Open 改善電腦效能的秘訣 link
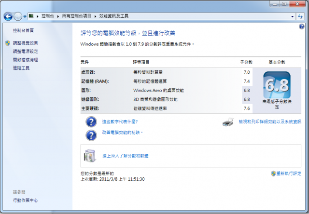The image size is (309, 214). coord(122,133)
